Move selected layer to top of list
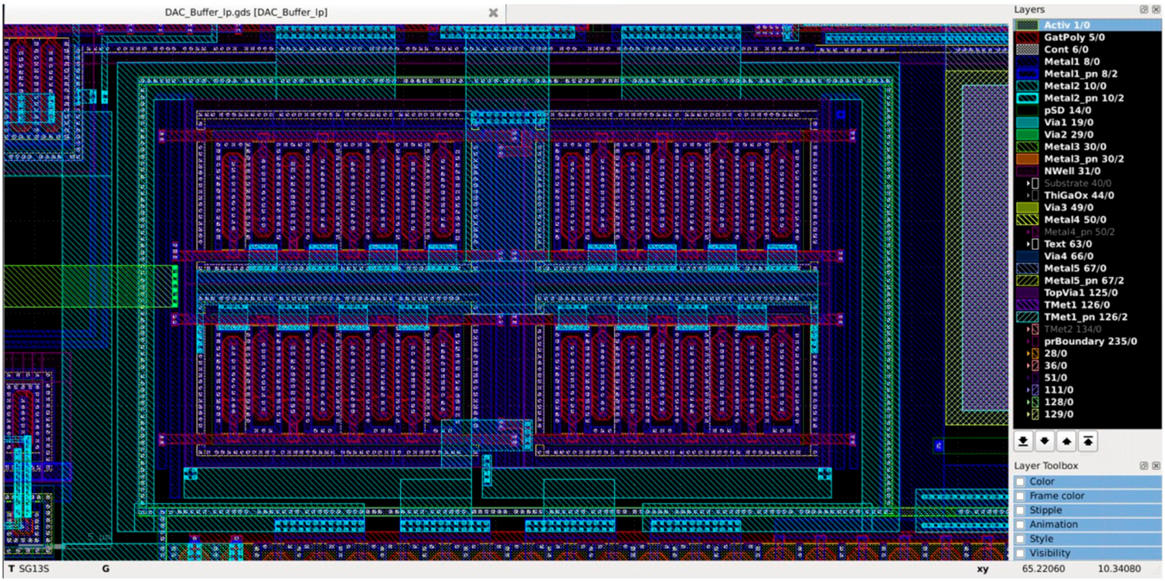Image resolution: width=1165 pixels, height=581 pixels. click(1088, 441)
